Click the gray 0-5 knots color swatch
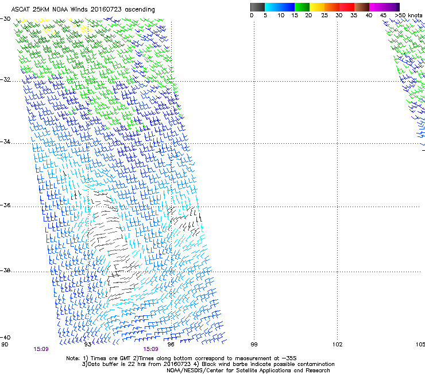 (x=257, y=7)
